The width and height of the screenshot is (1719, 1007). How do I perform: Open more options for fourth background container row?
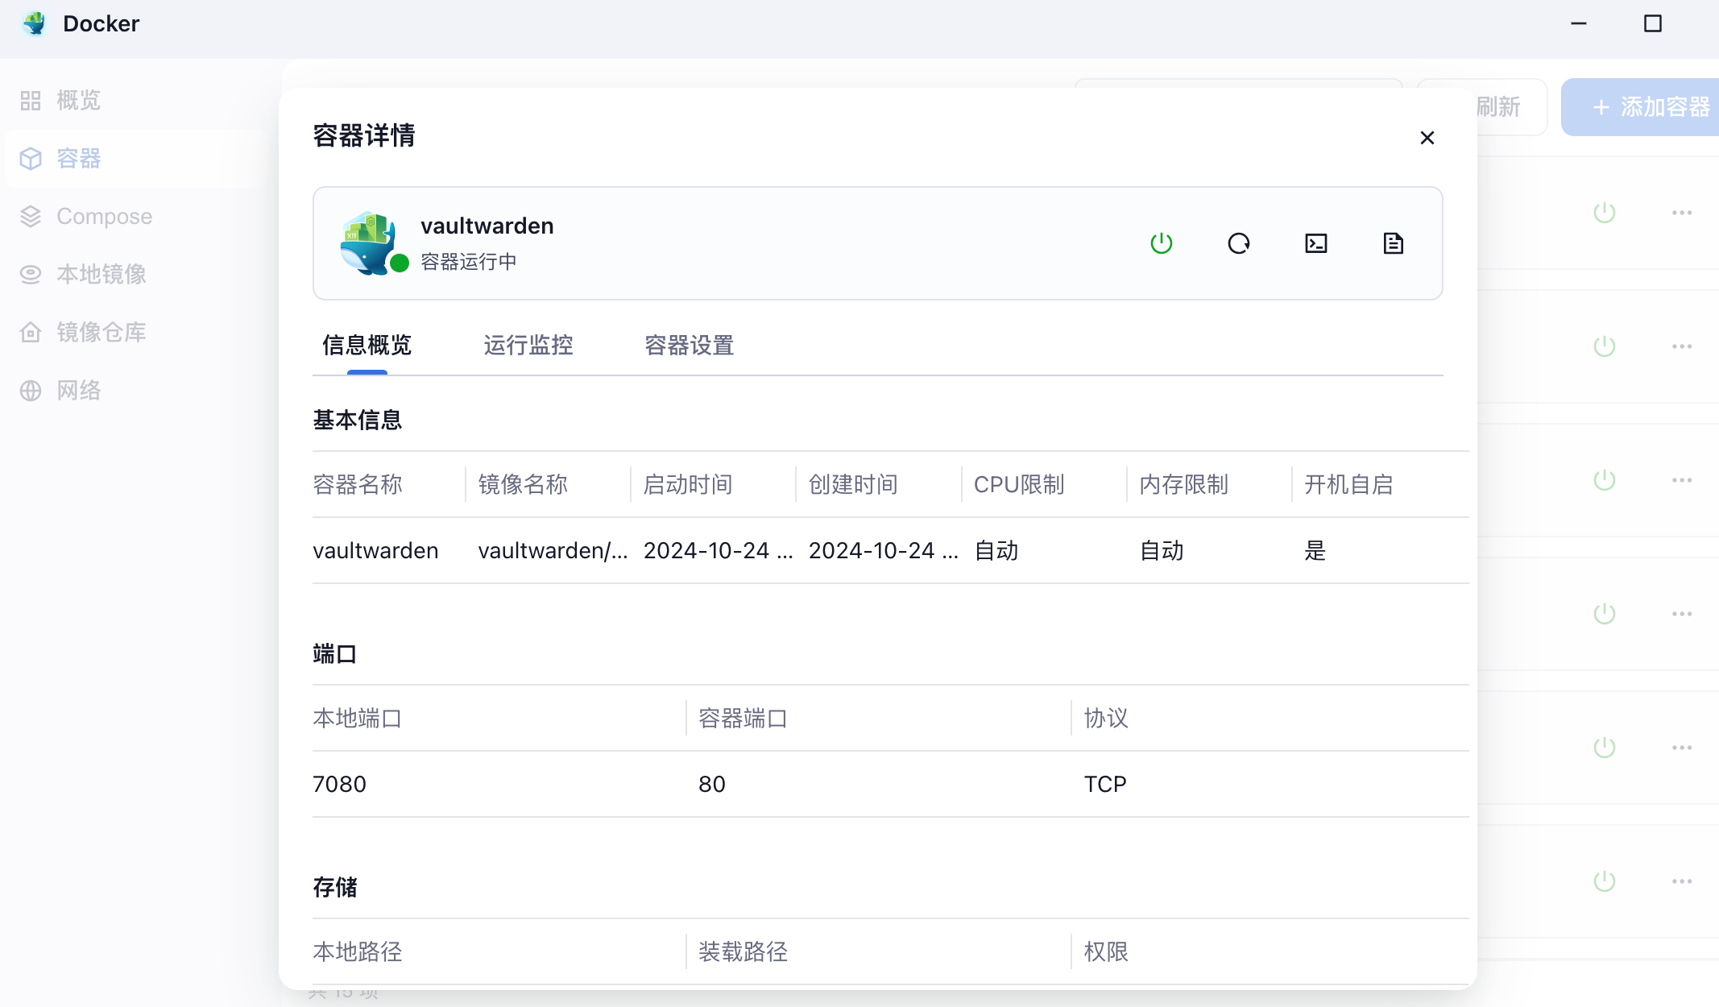point(1682,614)
